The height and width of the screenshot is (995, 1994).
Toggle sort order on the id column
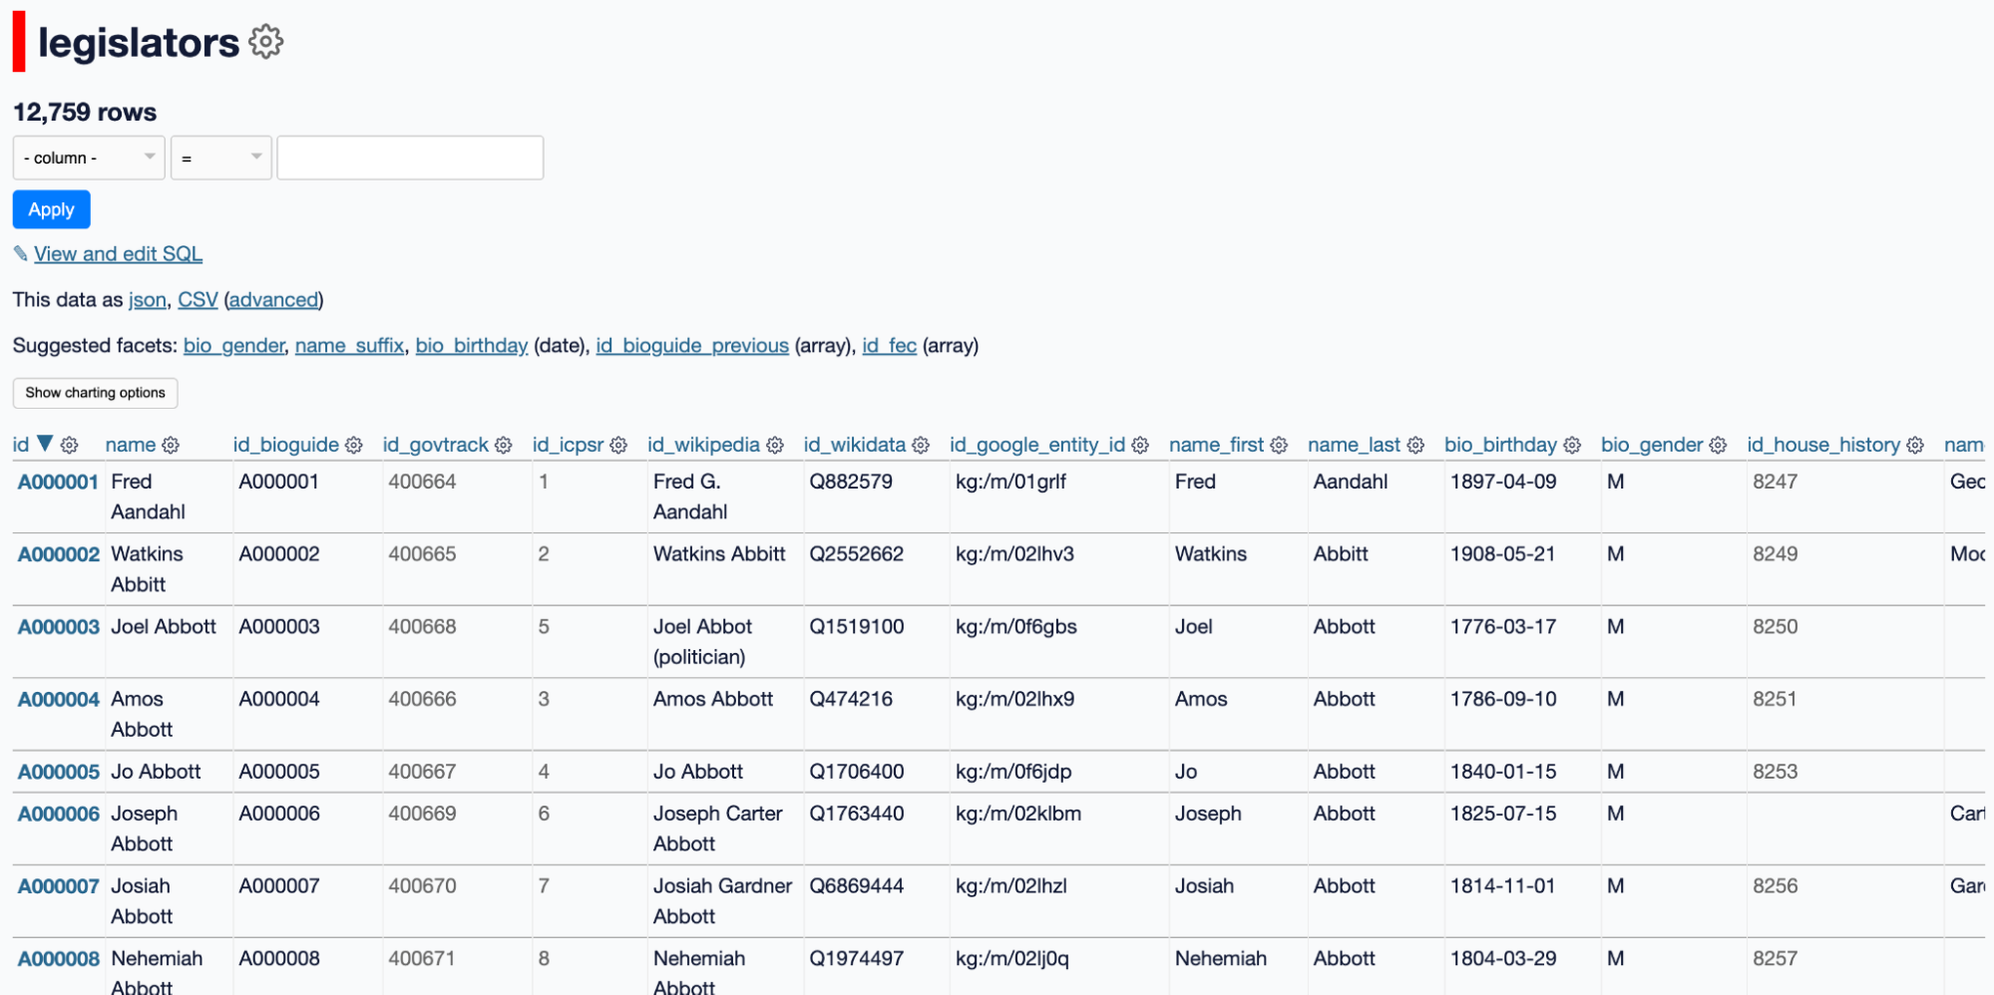[x=22, y=445]
